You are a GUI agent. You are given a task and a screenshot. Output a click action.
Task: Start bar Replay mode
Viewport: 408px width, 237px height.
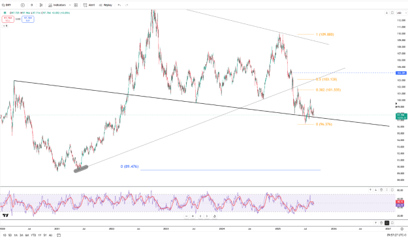pyautogui.click(x=106, y=5)
